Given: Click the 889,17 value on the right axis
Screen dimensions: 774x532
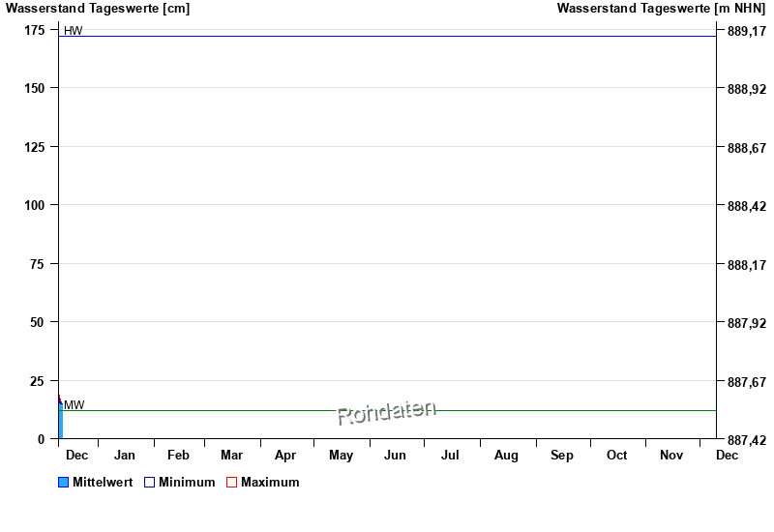Looking at the screenshot, I should (746, 31).
